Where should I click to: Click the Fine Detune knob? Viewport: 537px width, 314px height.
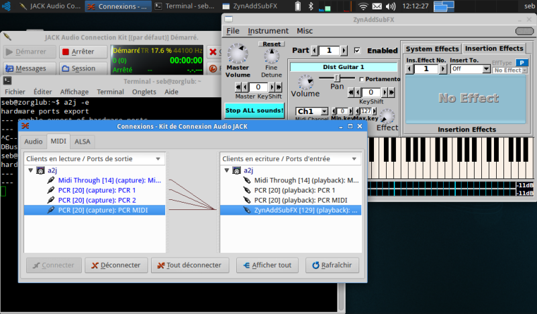point(272,56)
